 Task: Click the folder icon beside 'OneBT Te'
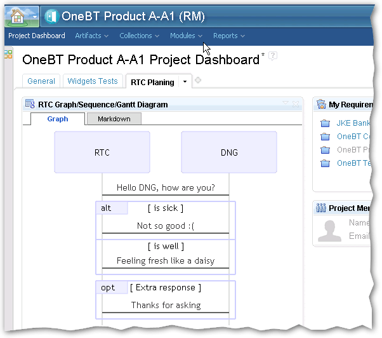pos(326,163)
